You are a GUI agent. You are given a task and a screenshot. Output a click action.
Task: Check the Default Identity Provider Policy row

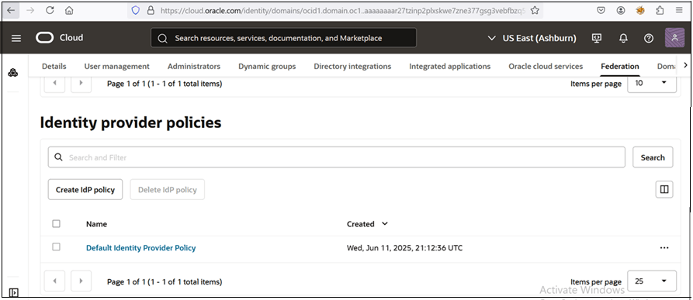point(56,247)
